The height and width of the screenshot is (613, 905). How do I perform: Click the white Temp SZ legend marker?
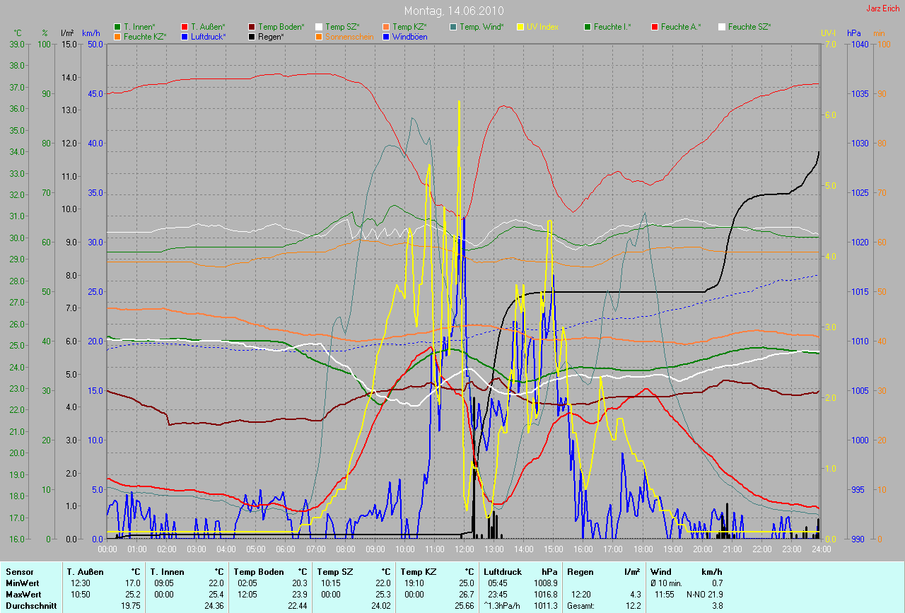319,27
